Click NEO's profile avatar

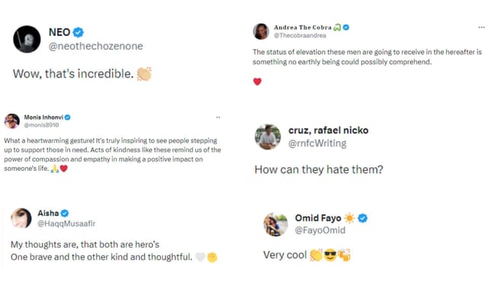[27, 38]
